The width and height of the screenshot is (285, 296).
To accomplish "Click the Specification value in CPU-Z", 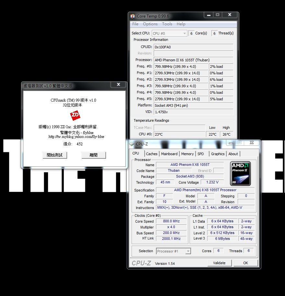I will click(205, 190).
